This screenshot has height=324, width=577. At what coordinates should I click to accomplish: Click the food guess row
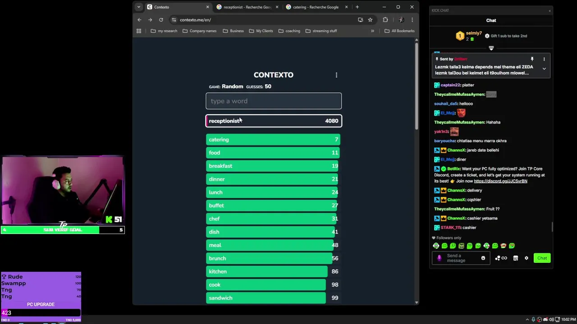click(x=274, y=153)
